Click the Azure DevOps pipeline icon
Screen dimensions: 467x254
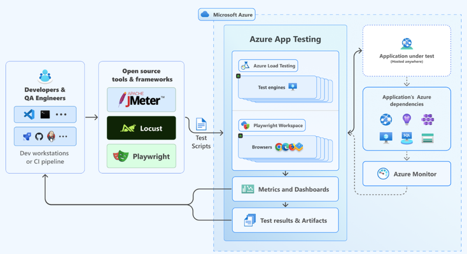27,137
